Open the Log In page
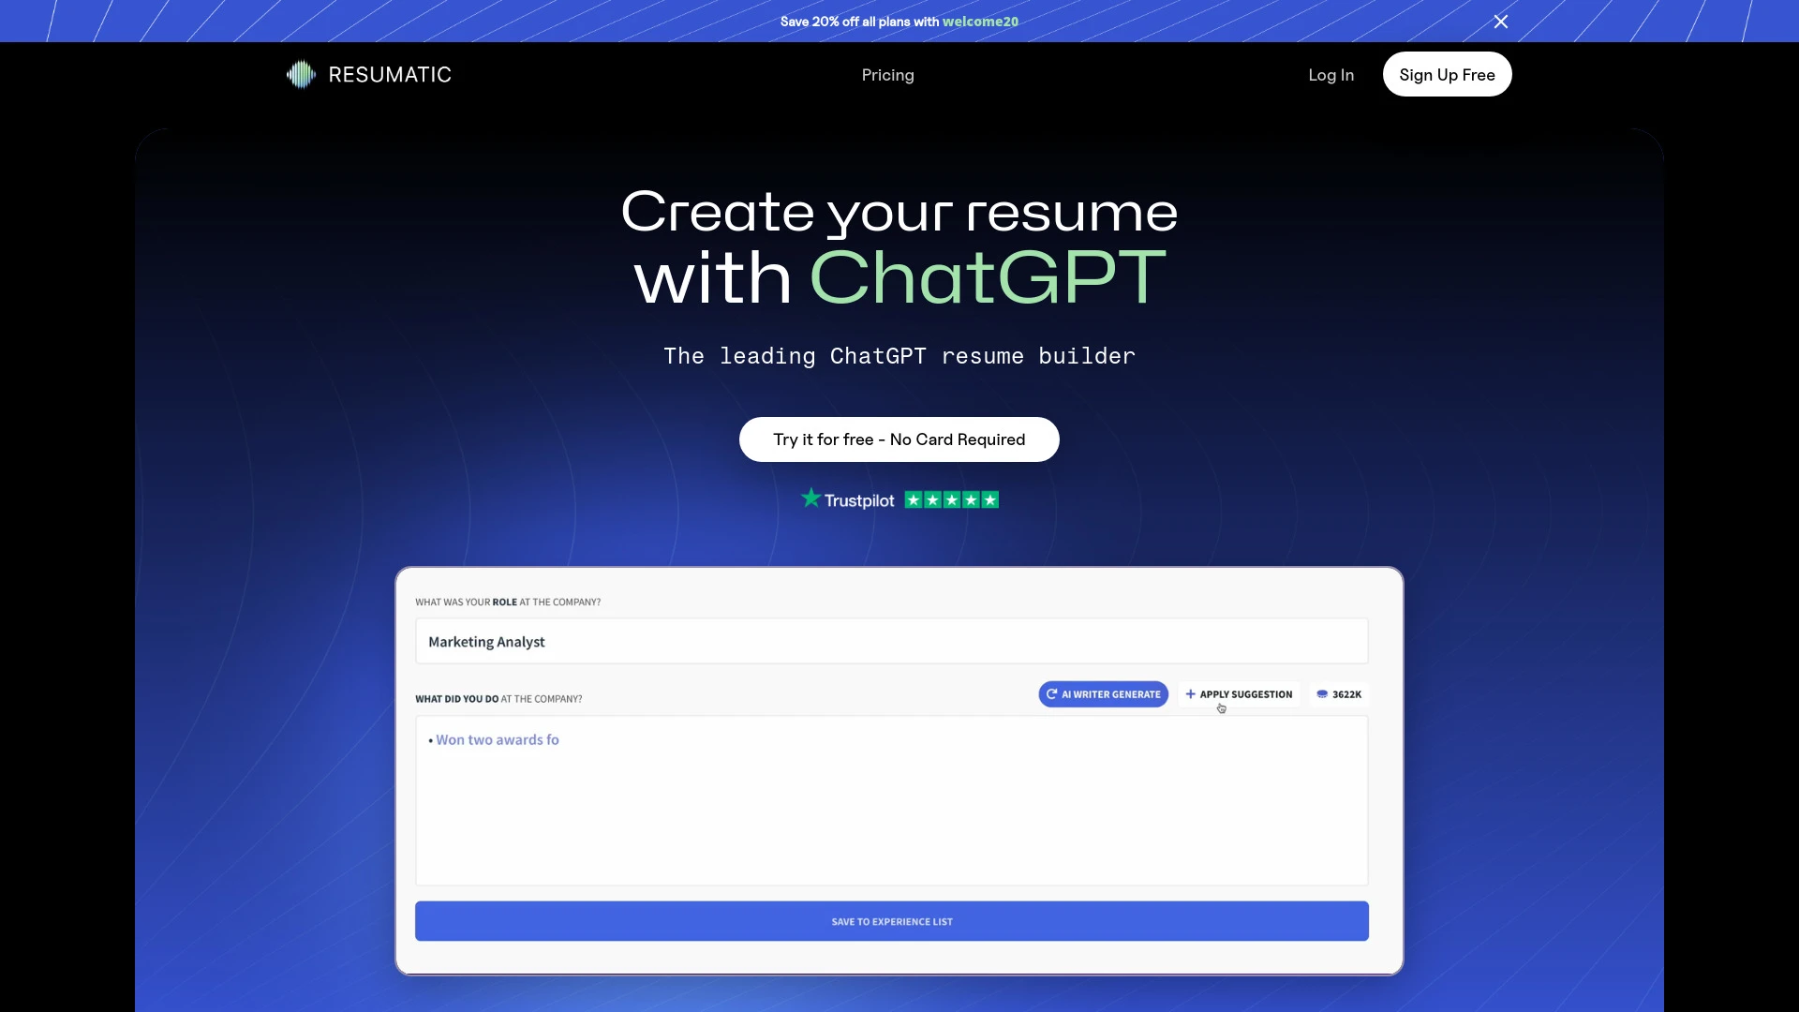Viewport: 1799px width, 1012px height. click(1331, 74)
